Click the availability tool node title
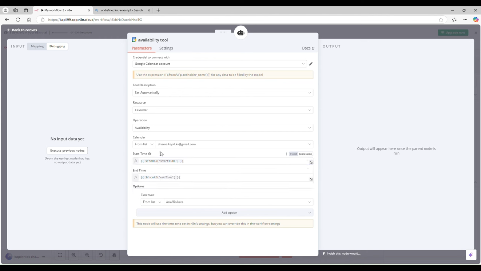This screenshot has width=481, height=271. coord(153,40)
